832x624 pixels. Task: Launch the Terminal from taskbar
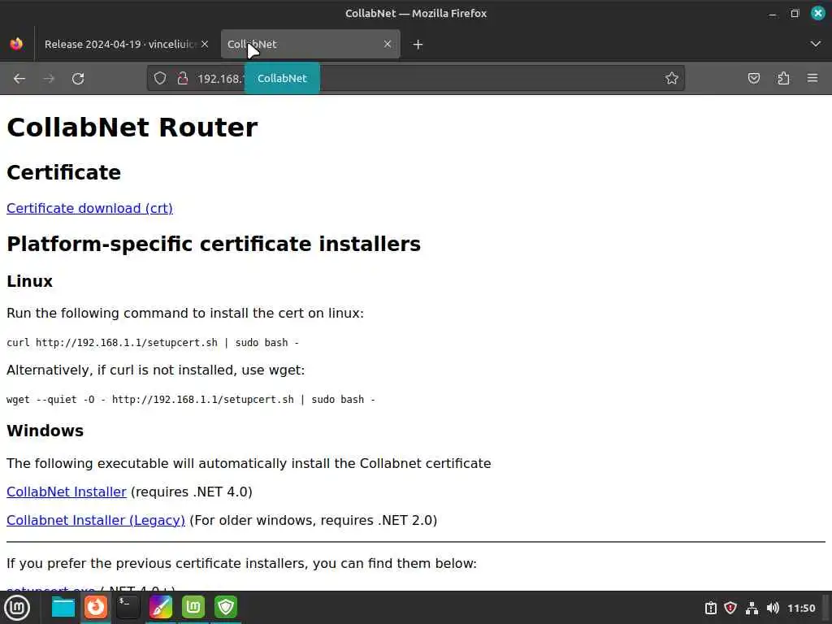(x=128, y=608)
